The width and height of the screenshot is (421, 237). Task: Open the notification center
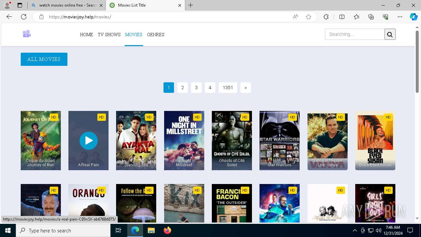(x=410, y=230)
